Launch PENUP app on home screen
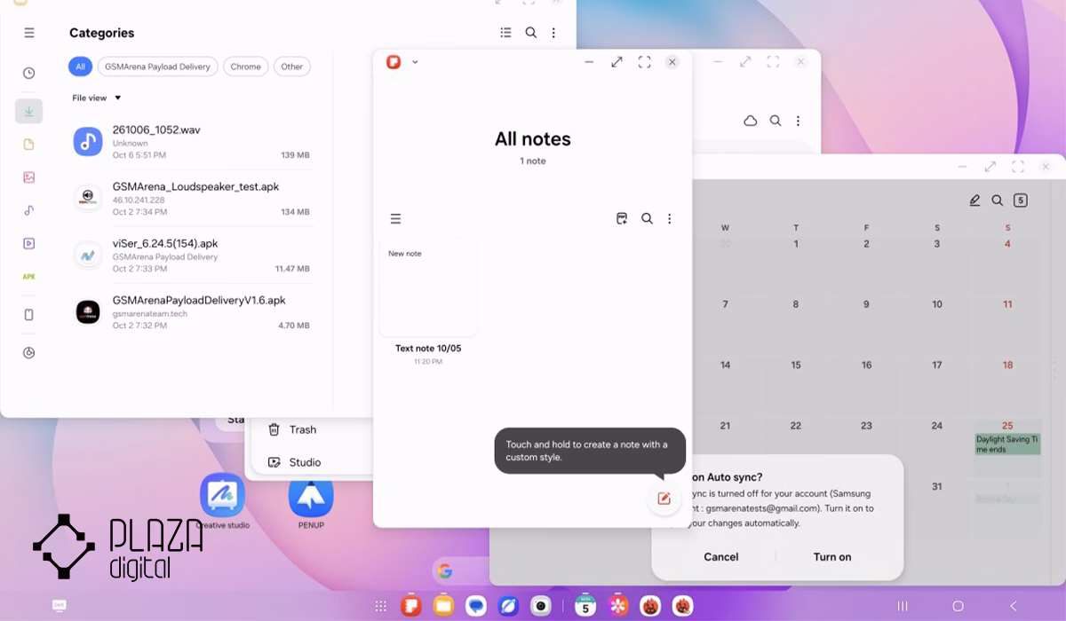Viewport: 1066px width, 621px height. click(311, 496)
